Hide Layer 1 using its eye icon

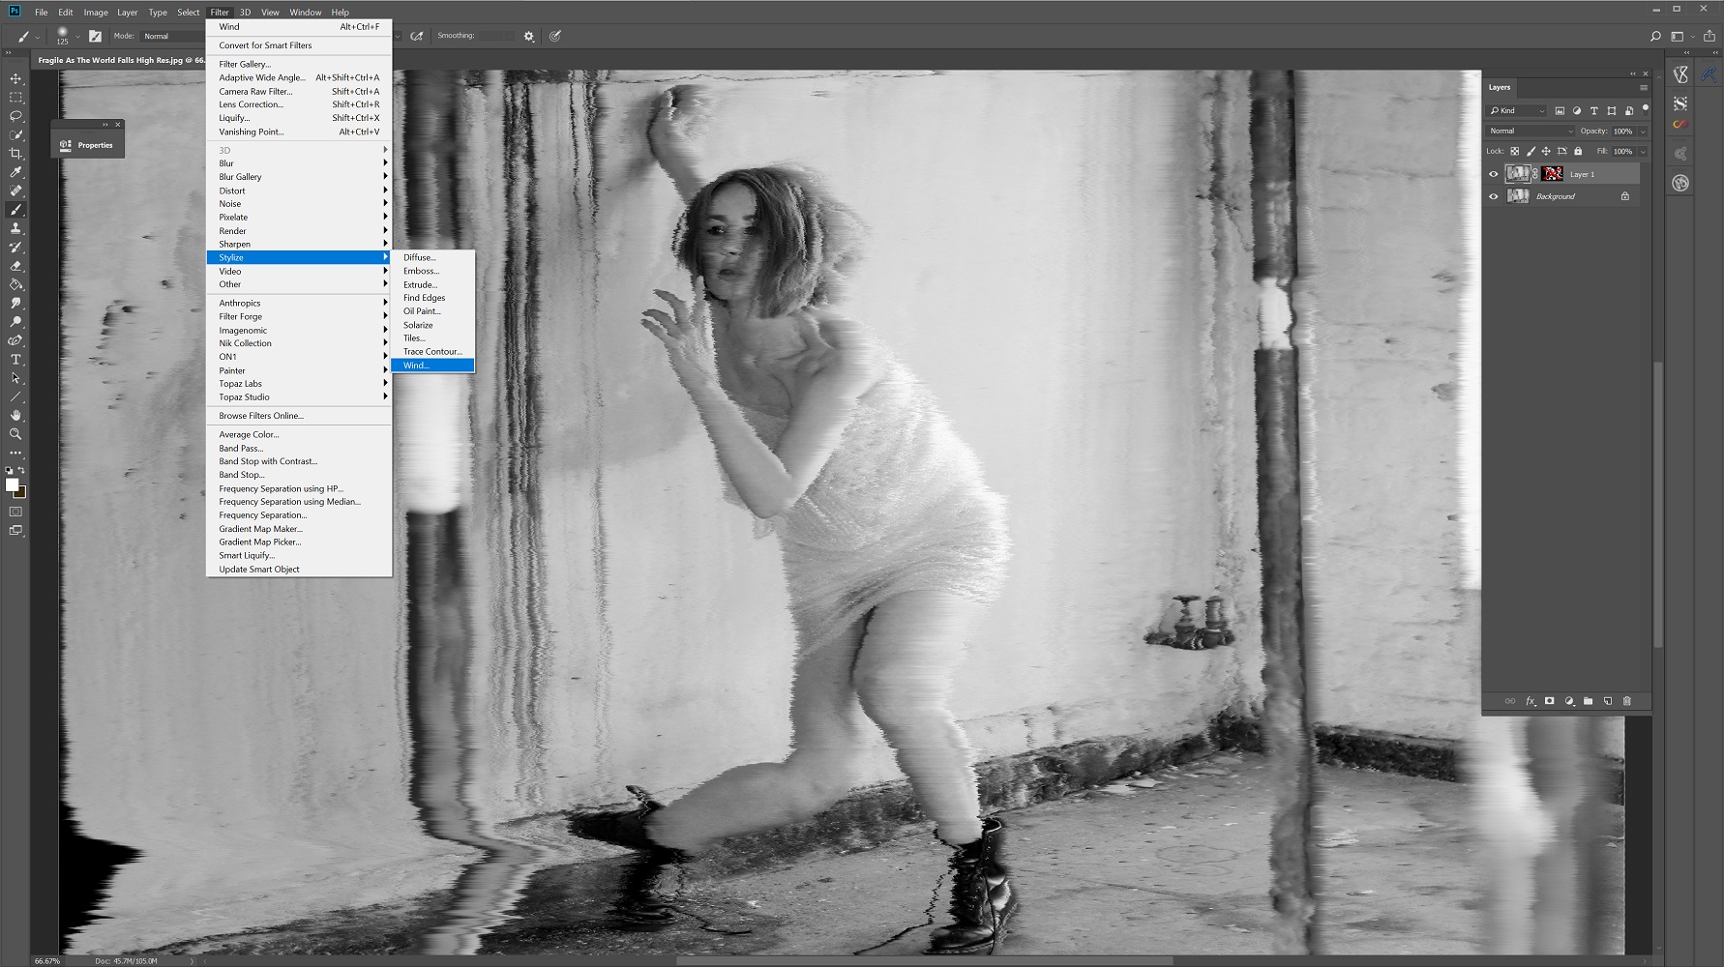1493,174
